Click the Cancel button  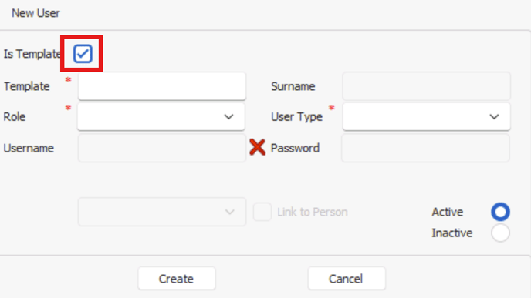(347, 279)
